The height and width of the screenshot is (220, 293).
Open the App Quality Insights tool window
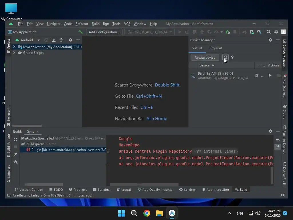pyautogui.click(x=155, y=190)
